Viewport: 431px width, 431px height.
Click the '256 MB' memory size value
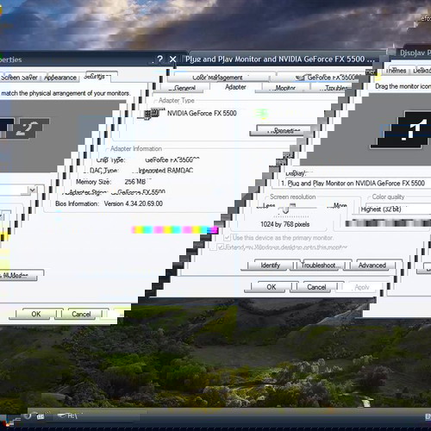[135, 182]
